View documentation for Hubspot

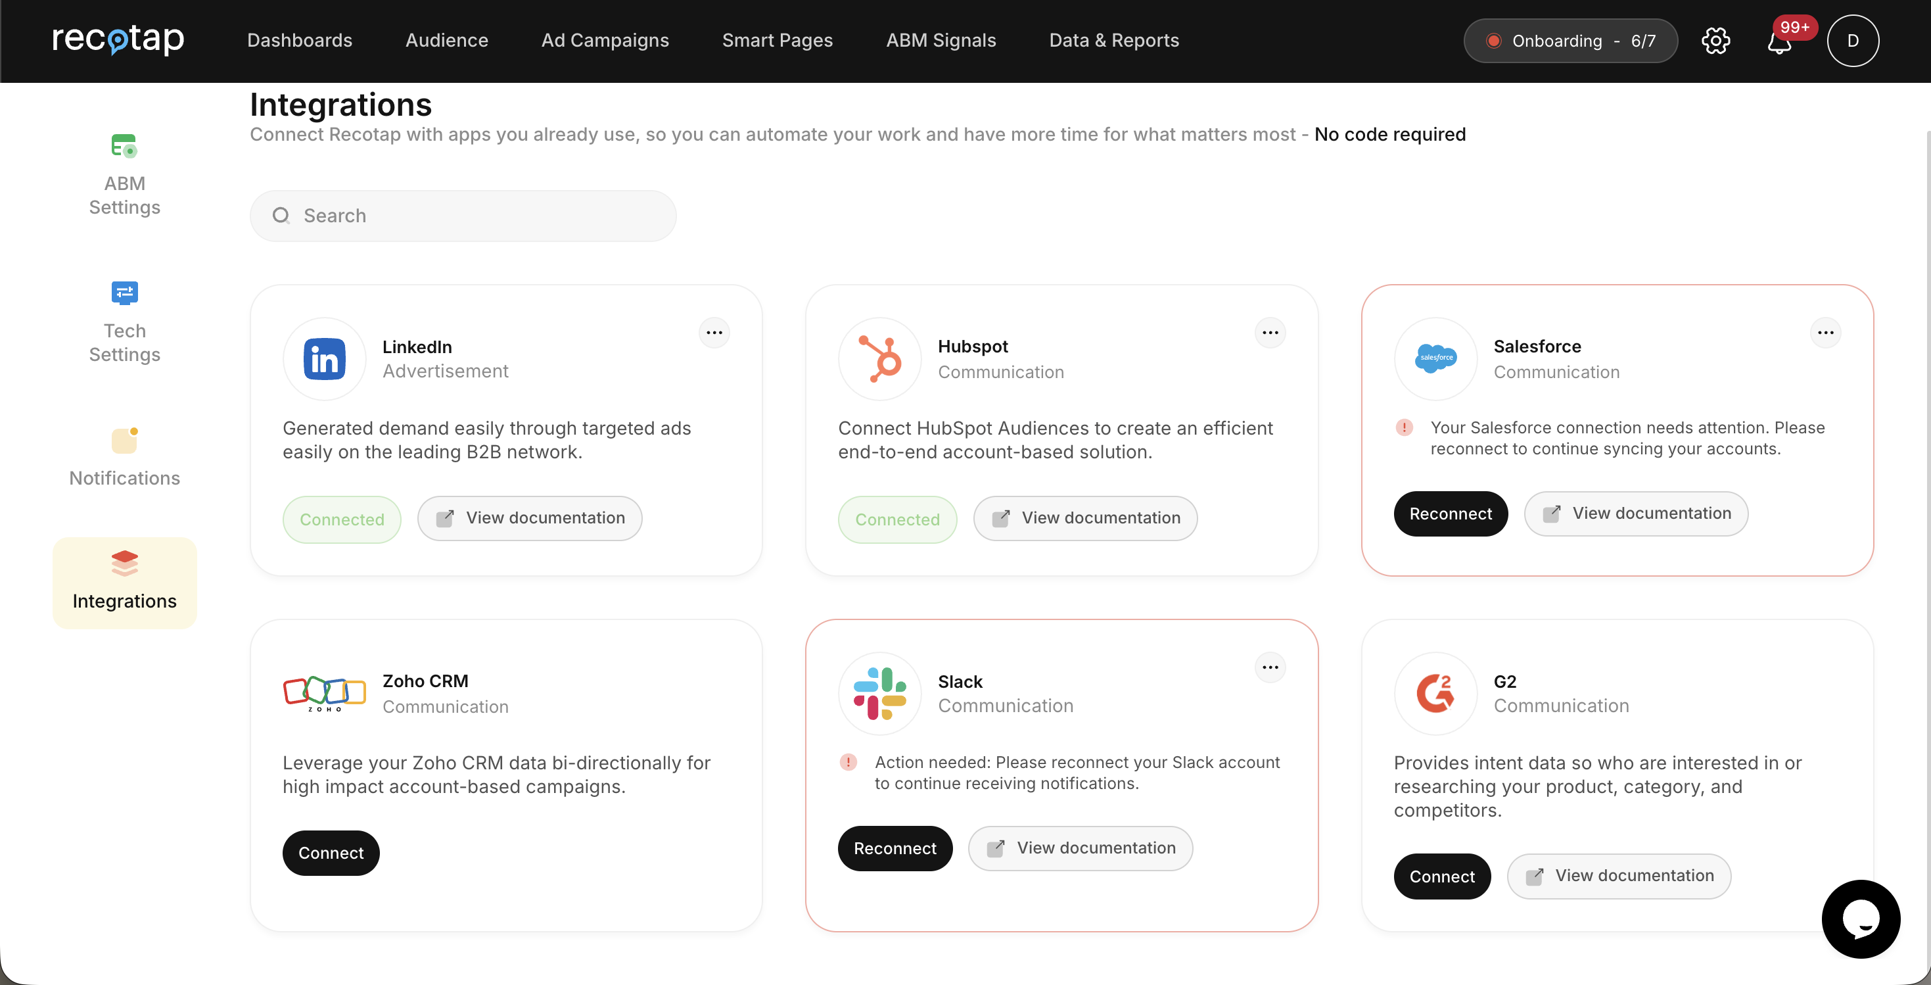(1085, 518)
